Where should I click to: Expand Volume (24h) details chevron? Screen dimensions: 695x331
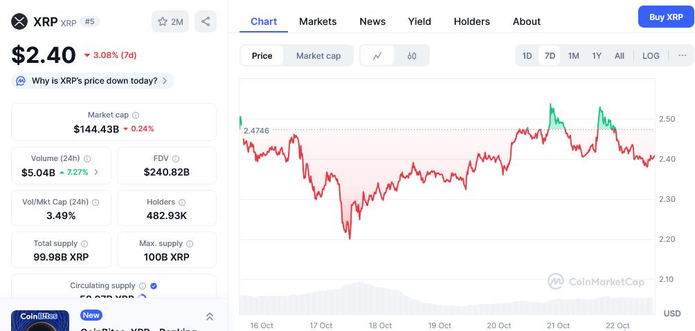tap(96, 172)
